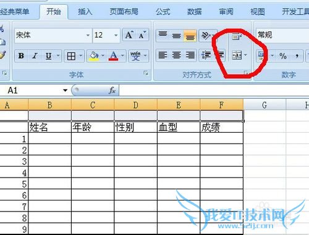
Task: Select column G header
Action: 265,105
